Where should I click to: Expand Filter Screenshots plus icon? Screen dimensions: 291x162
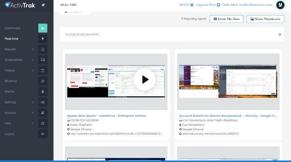[280, 35]
